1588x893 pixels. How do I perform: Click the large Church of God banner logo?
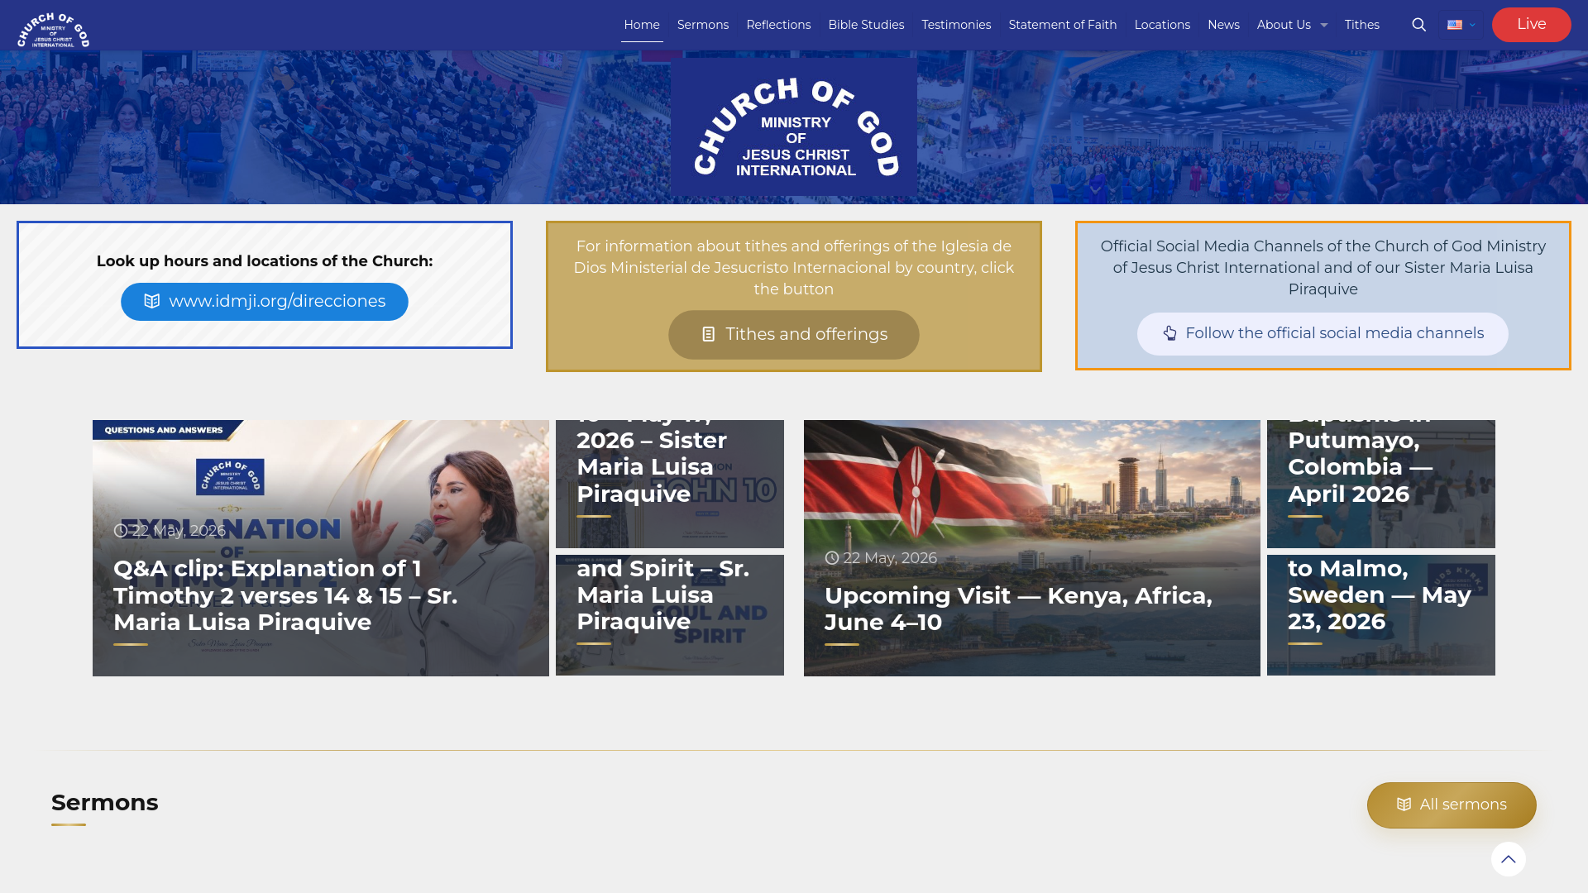tap(794, 127)
